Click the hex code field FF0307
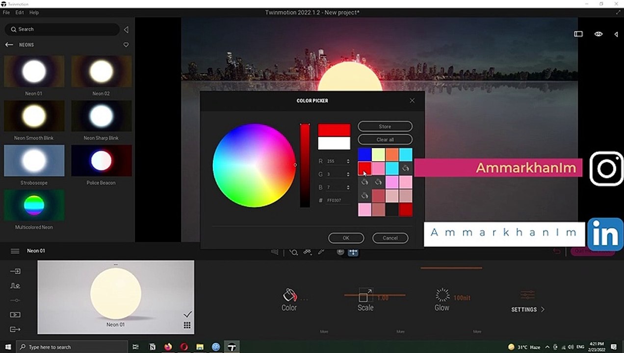 [x=338, y=201]
